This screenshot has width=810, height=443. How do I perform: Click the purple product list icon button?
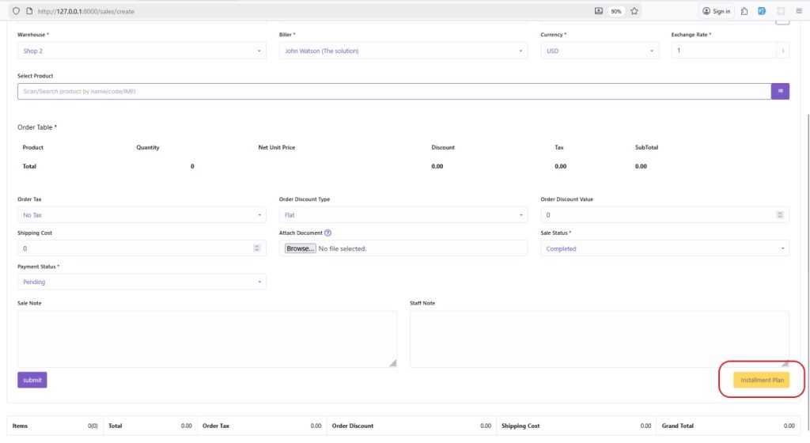tap(780, 92)
